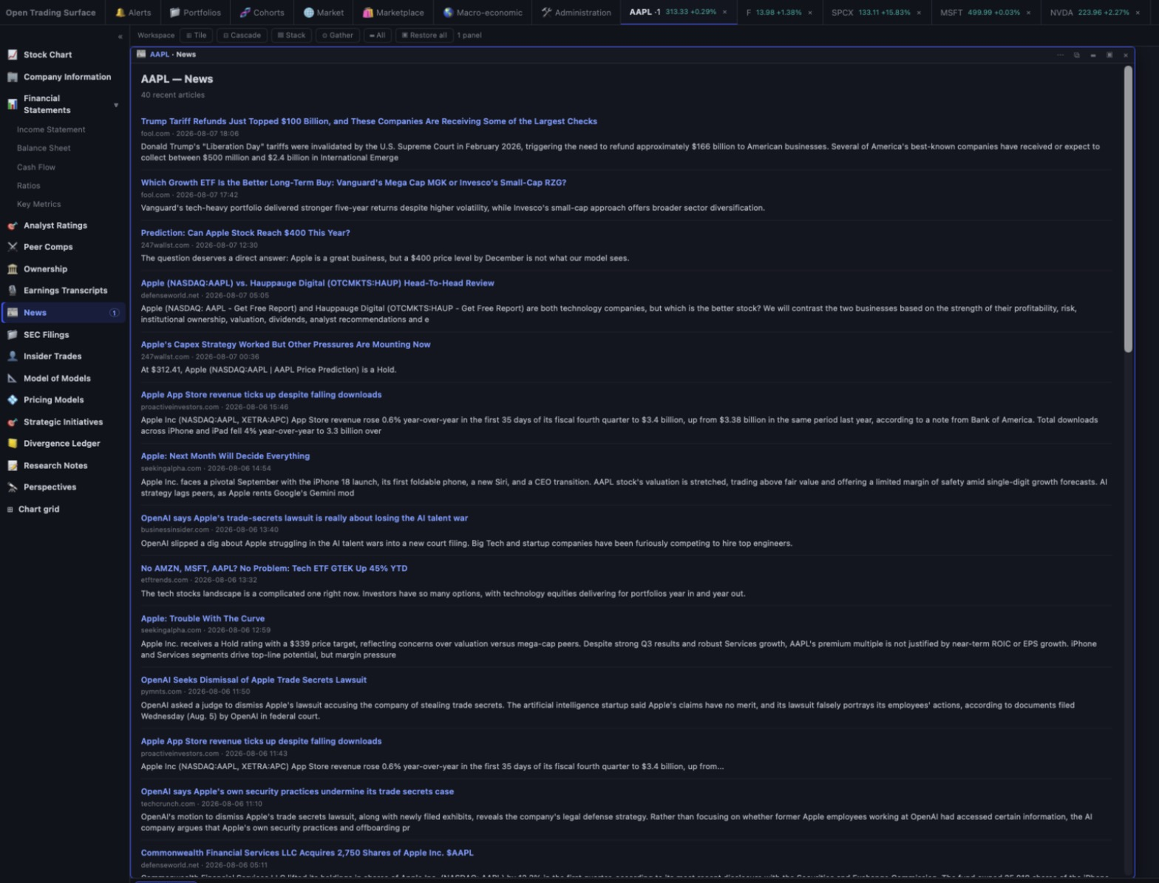Open the Company Information icon

click(12, 77)
